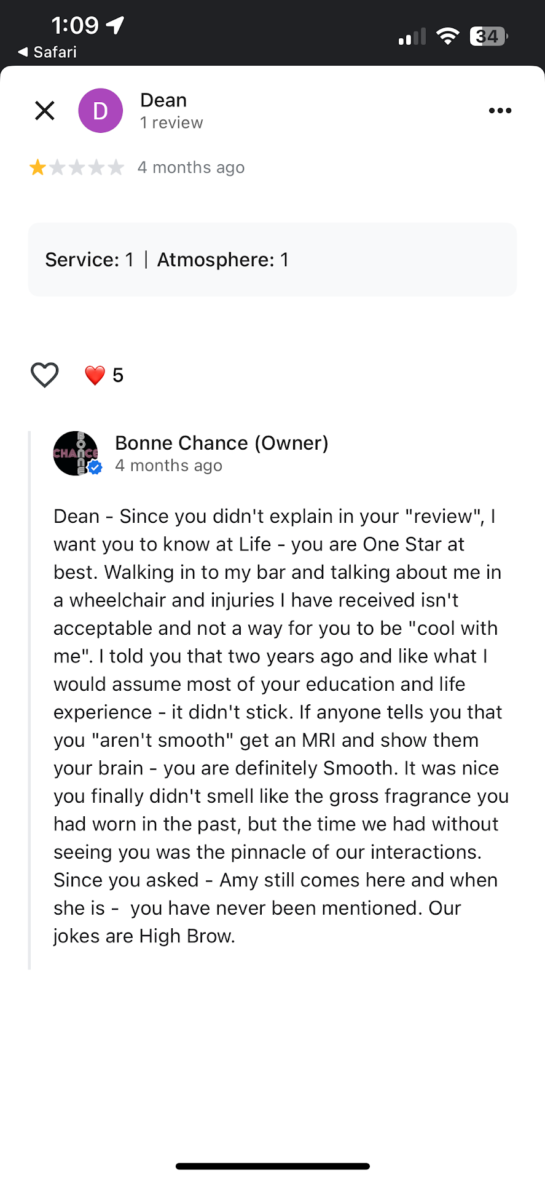Viewport: 545px width, 1181px height.
Task: Tap the Wi-Fi icon in status bar
Action: tap(448, 37)
